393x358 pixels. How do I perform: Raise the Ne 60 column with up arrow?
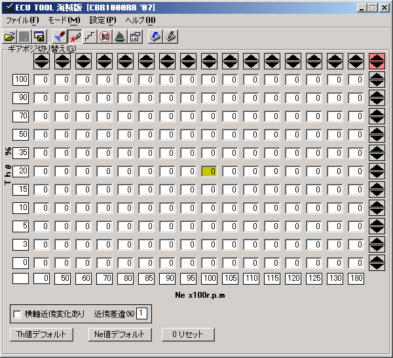click(83, 58)
